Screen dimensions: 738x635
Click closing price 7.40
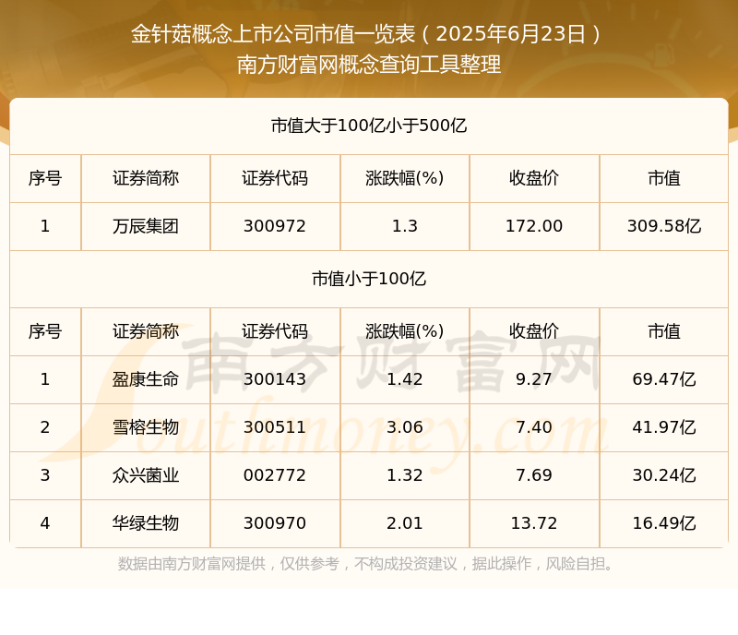534,427
